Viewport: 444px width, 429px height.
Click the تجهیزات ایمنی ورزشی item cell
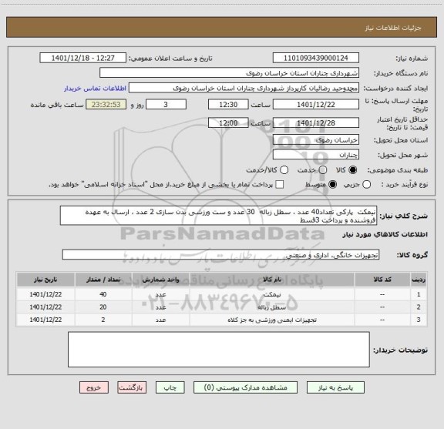point(272,320)
